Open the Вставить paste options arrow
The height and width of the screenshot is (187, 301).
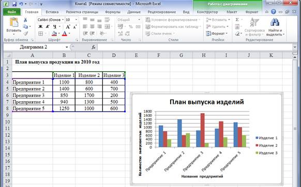click(14, 35)
